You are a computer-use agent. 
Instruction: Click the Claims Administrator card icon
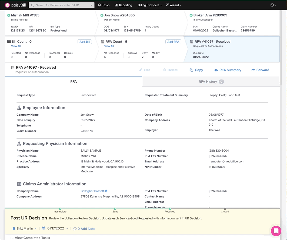pos(19,184)
